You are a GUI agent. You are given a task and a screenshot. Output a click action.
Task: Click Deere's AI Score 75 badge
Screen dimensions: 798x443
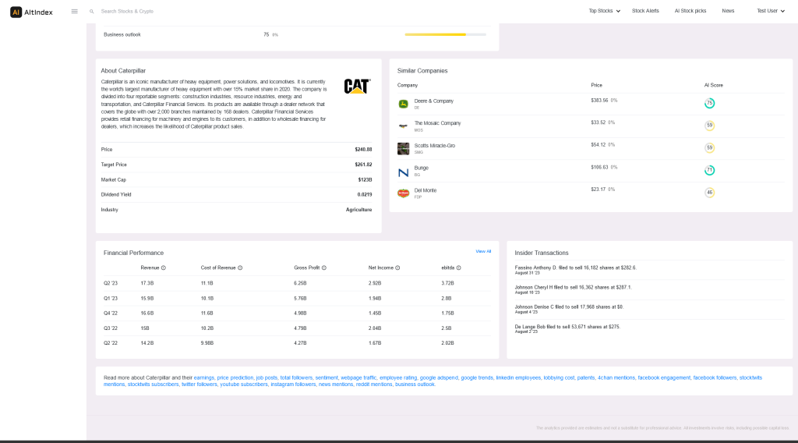[x=709, y=104]
